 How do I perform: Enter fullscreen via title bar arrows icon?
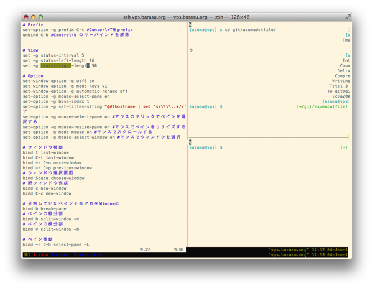click(348, 17)
